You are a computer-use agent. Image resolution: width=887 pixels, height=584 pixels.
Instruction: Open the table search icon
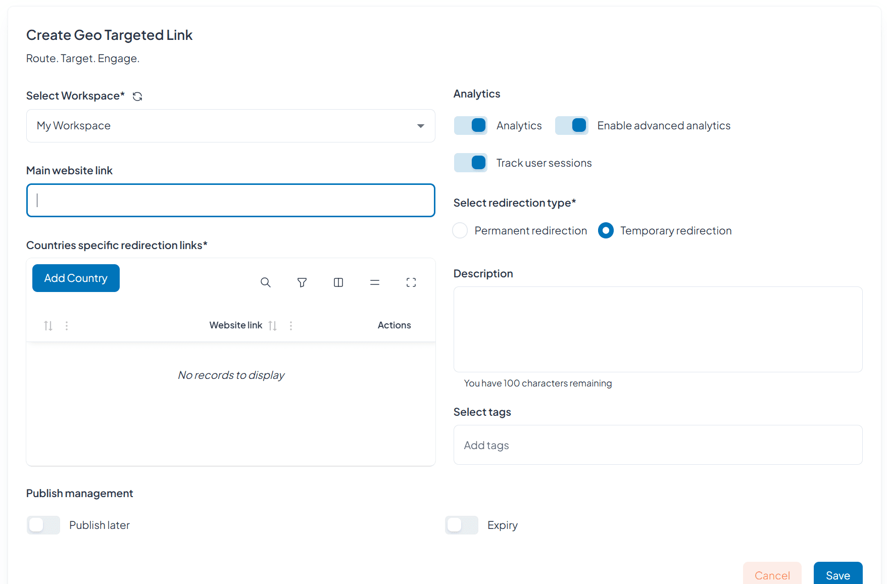coord(266,282)
